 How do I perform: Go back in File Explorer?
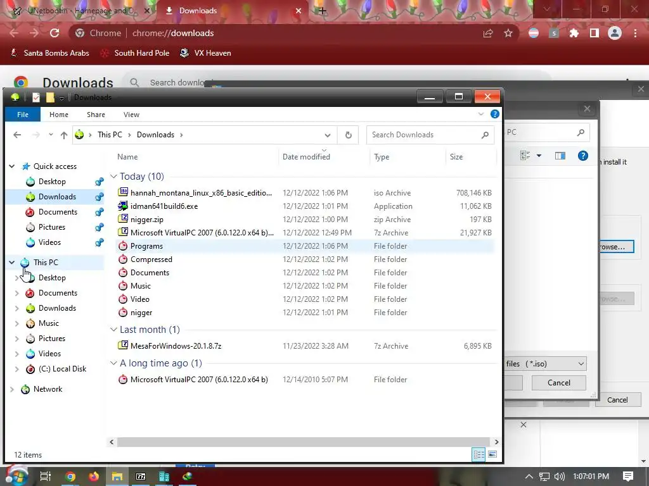coord(17,135)
